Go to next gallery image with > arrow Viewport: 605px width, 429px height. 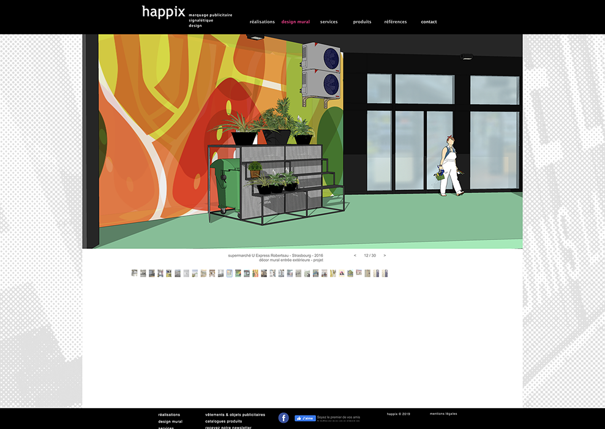pos(385,256)
